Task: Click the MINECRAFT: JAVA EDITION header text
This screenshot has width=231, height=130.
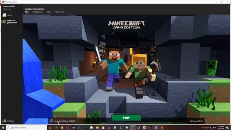Action: (35, 9)
